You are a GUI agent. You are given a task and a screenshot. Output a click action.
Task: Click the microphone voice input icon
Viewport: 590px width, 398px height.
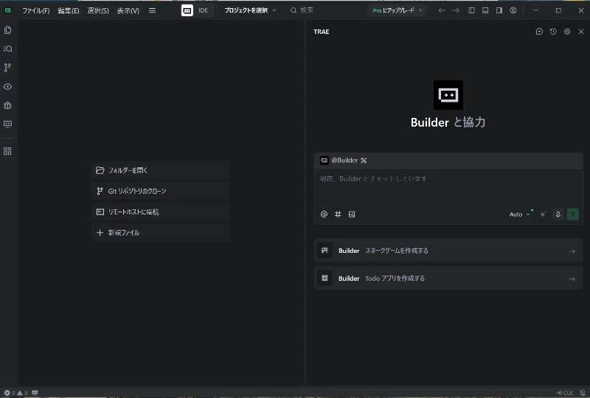coord(558,214)
